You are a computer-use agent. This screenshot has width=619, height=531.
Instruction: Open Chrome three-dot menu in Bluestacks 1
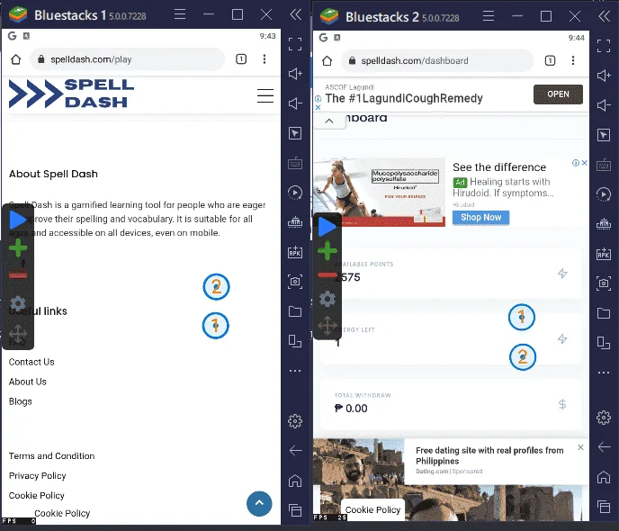click(x=265, y=59)
